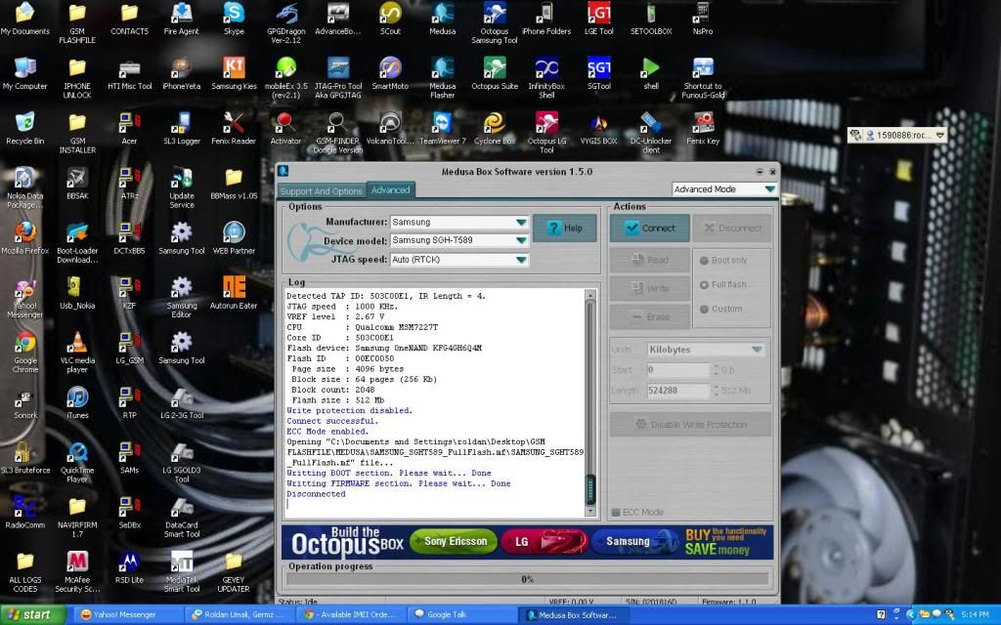Expand the Kilobytes units dropdown
Image resolution: width=1001 pixels, height=625 pixels.
click(757, 350)
